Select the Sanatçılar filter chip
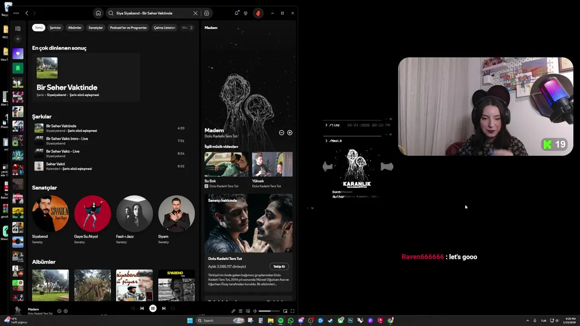The image size is (580, 326). coord(96,28)
